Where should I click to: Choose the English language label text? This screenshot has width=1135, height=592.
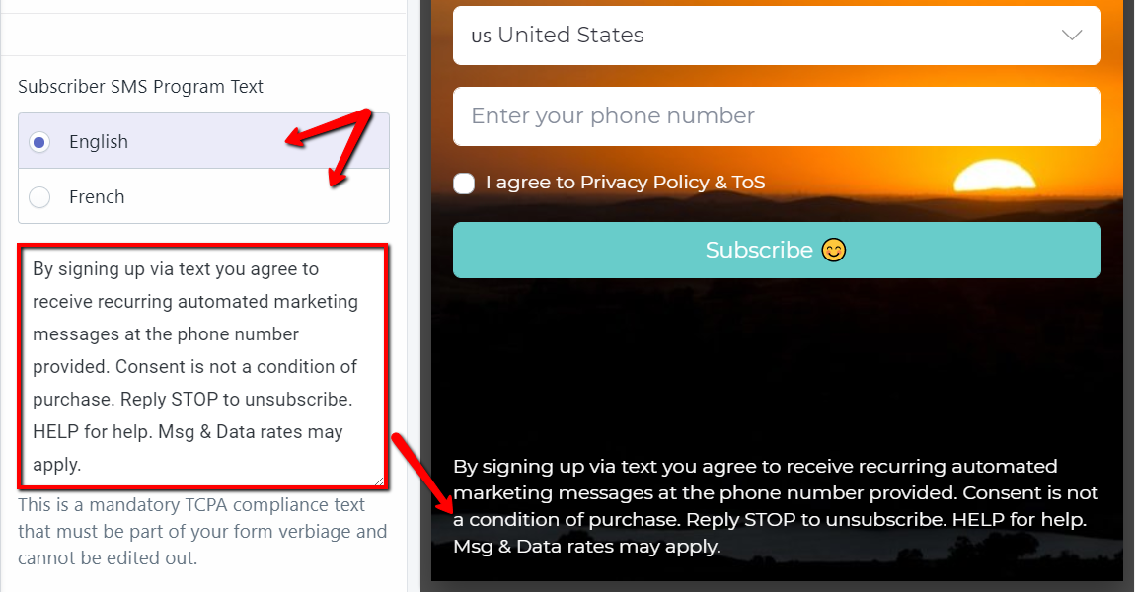(99, 142)
